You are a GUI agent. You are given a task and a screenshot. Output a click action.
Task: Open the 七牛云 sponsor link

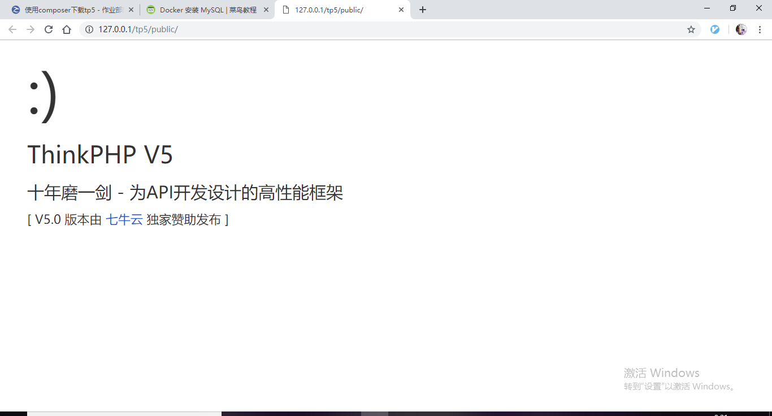[x=124, y=220]
